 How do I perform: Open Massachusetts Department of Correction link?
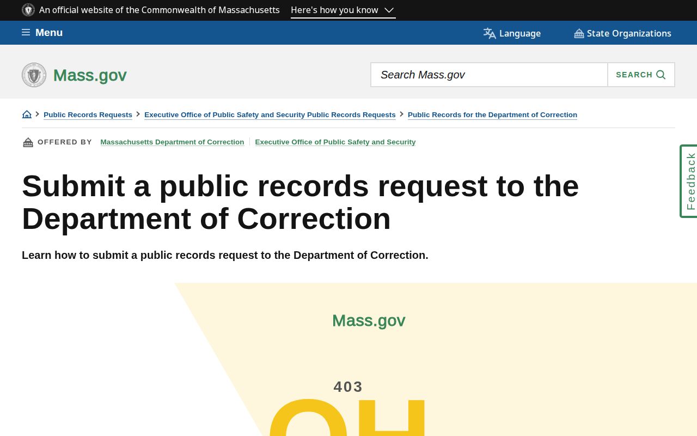point(172,142)
